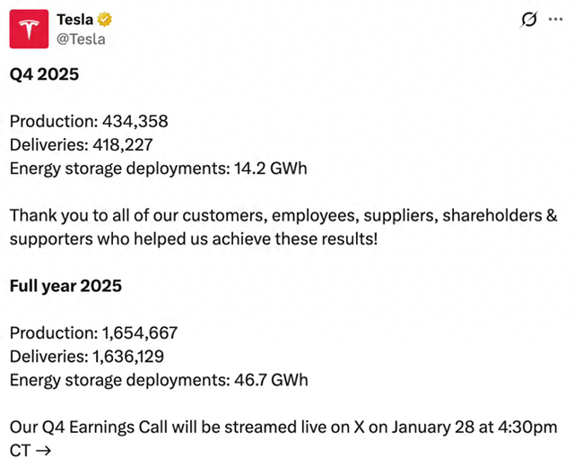Click the "Full year 2025" bold heading
The height and width of the screenshot is (457, 574).
(65, 287)
